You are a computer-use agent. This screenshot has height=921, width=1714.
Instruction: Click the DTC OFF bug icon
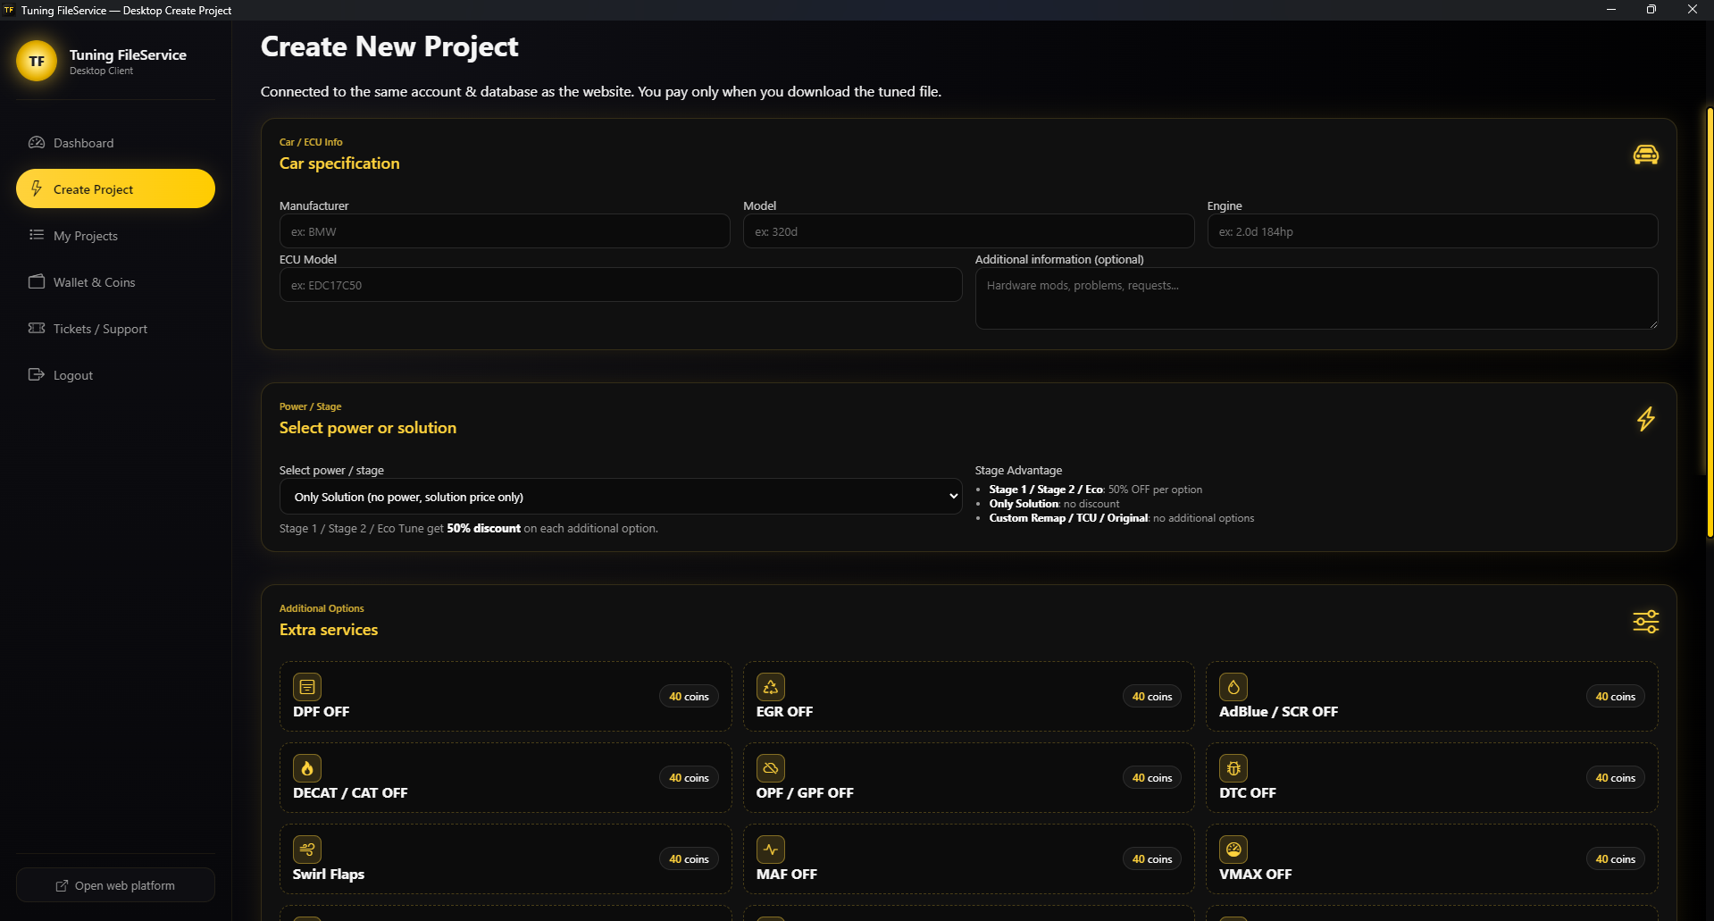[x=1233, y=768]
